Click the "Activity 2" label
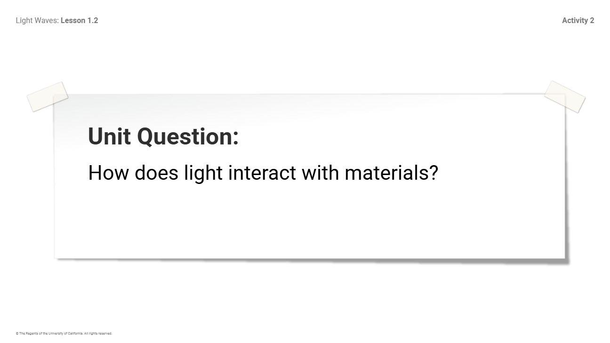 coord(578,20)
